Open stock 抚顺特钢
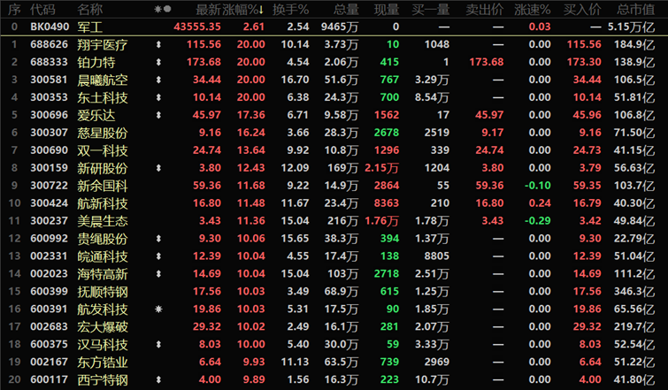 [103, 292]
